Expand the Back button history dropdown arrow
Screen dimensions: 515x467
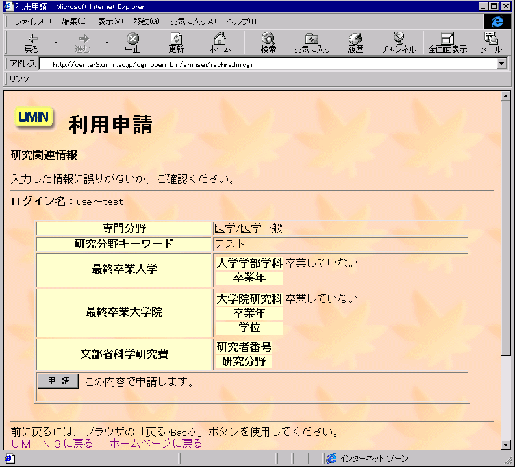tap(56, 43)
